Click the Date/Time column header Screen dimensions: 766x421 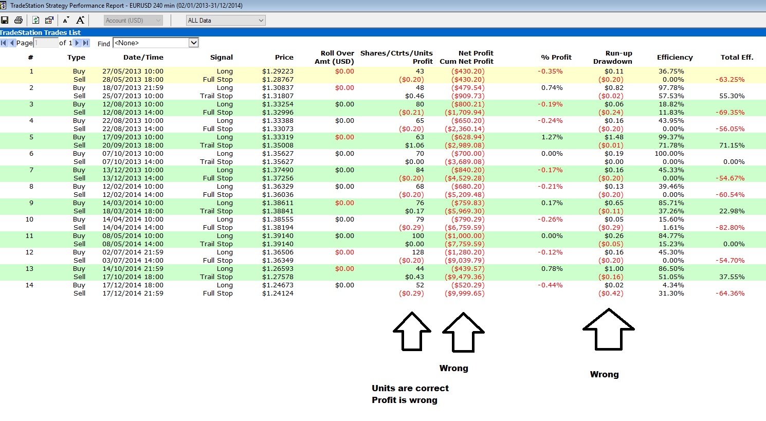tap(143, 57)
